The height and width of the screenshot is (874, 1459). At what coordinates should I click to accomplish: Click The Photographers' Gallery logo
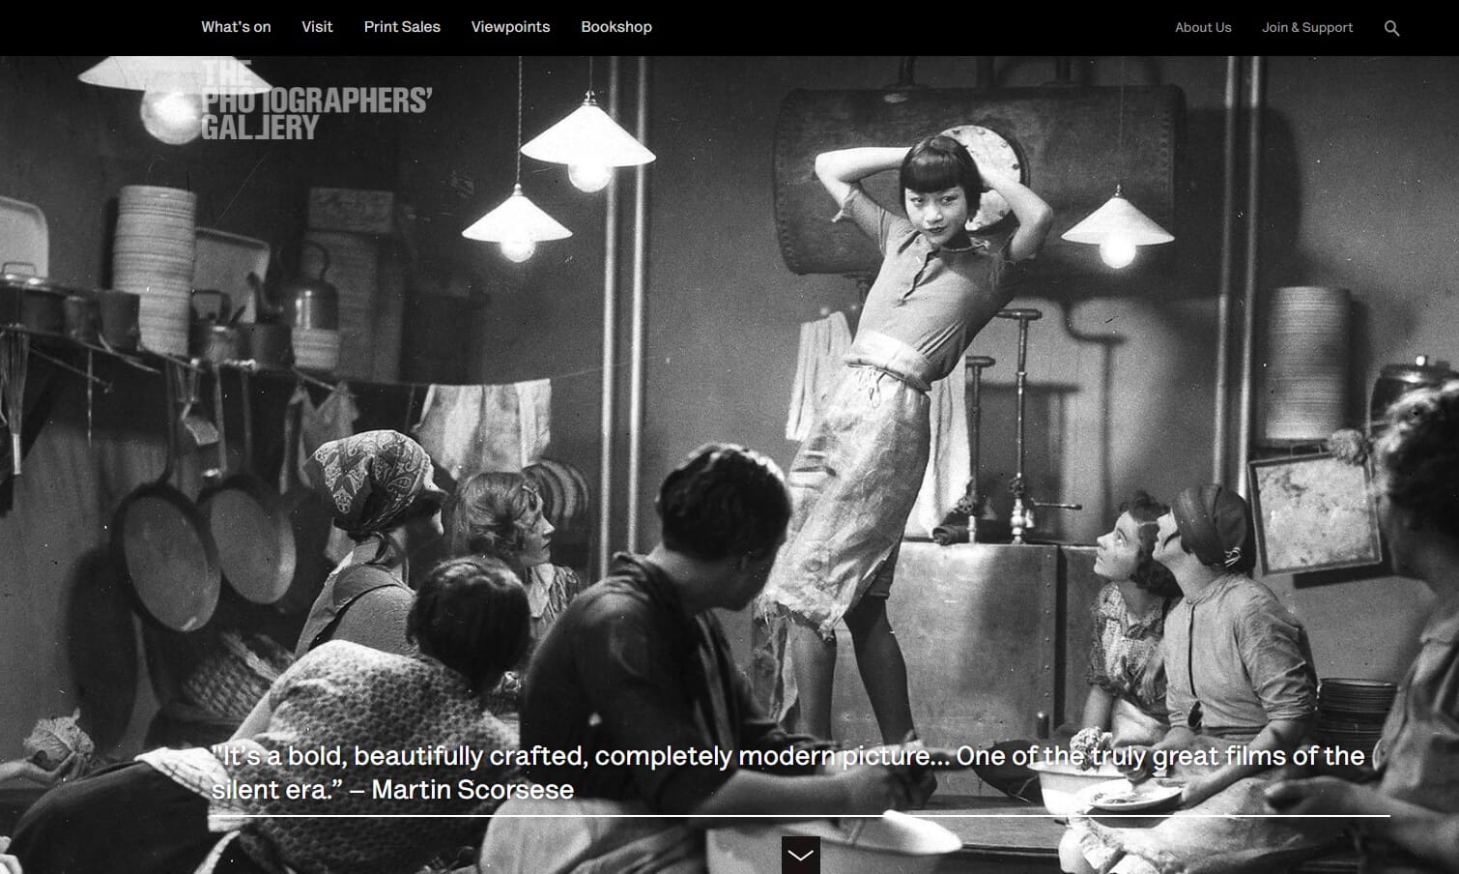[316, 101]
